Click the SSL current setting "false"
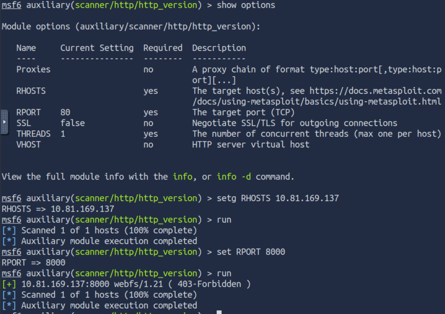This screenshot has width=445, height=314. tap(72, 123)
